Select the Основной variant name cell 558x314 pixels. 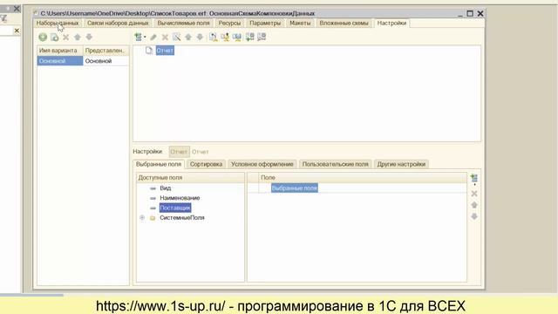60,61
